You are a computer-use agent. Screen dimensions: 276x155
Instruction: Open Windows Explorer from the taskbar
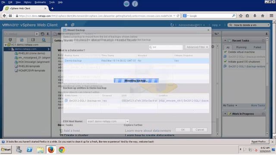(40, 150)
